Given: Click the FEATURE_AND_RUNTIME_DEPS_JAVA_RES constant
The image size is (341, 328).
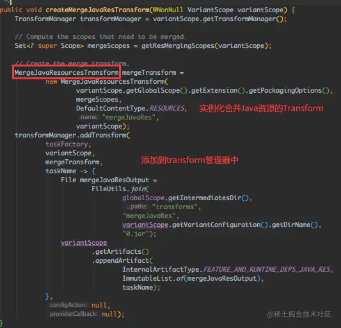Looking at the screenshot, I should 267,270.
